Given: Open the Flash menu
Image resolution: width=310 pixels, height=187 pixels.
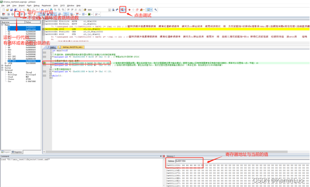Looking at the screenshot, I should (x=29, y=5).
